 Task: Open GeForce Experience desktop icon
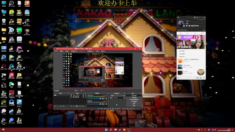(4, 103)
